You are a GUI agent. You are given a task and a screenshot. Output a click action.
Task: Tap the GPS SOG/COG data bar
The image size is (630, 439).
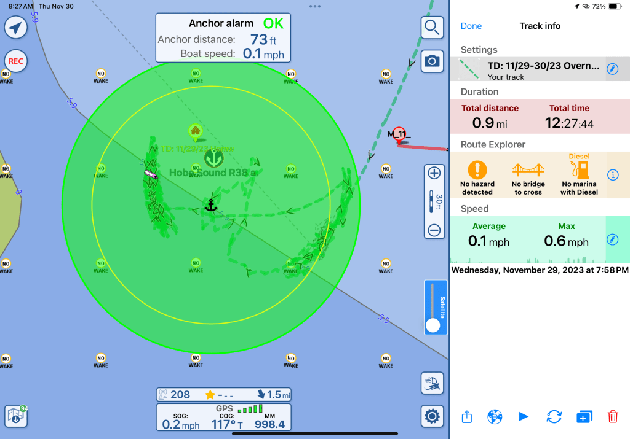[223, 418]
